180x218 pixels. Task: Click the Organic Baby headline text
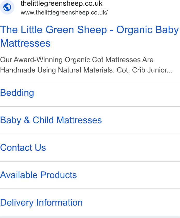click(x=147, y=30)
